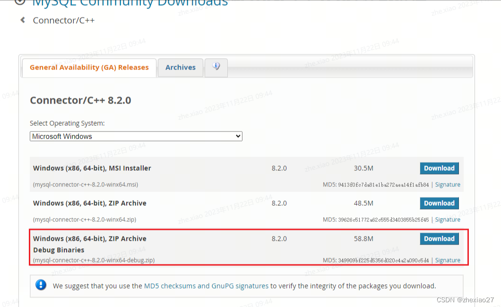
Task: Select MD5 checksum of the debug zip
Action: (x=383, y=260)
